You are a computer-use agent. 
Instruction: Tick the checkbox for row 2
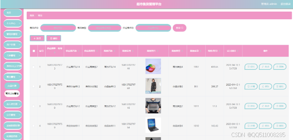click(34, 86)
